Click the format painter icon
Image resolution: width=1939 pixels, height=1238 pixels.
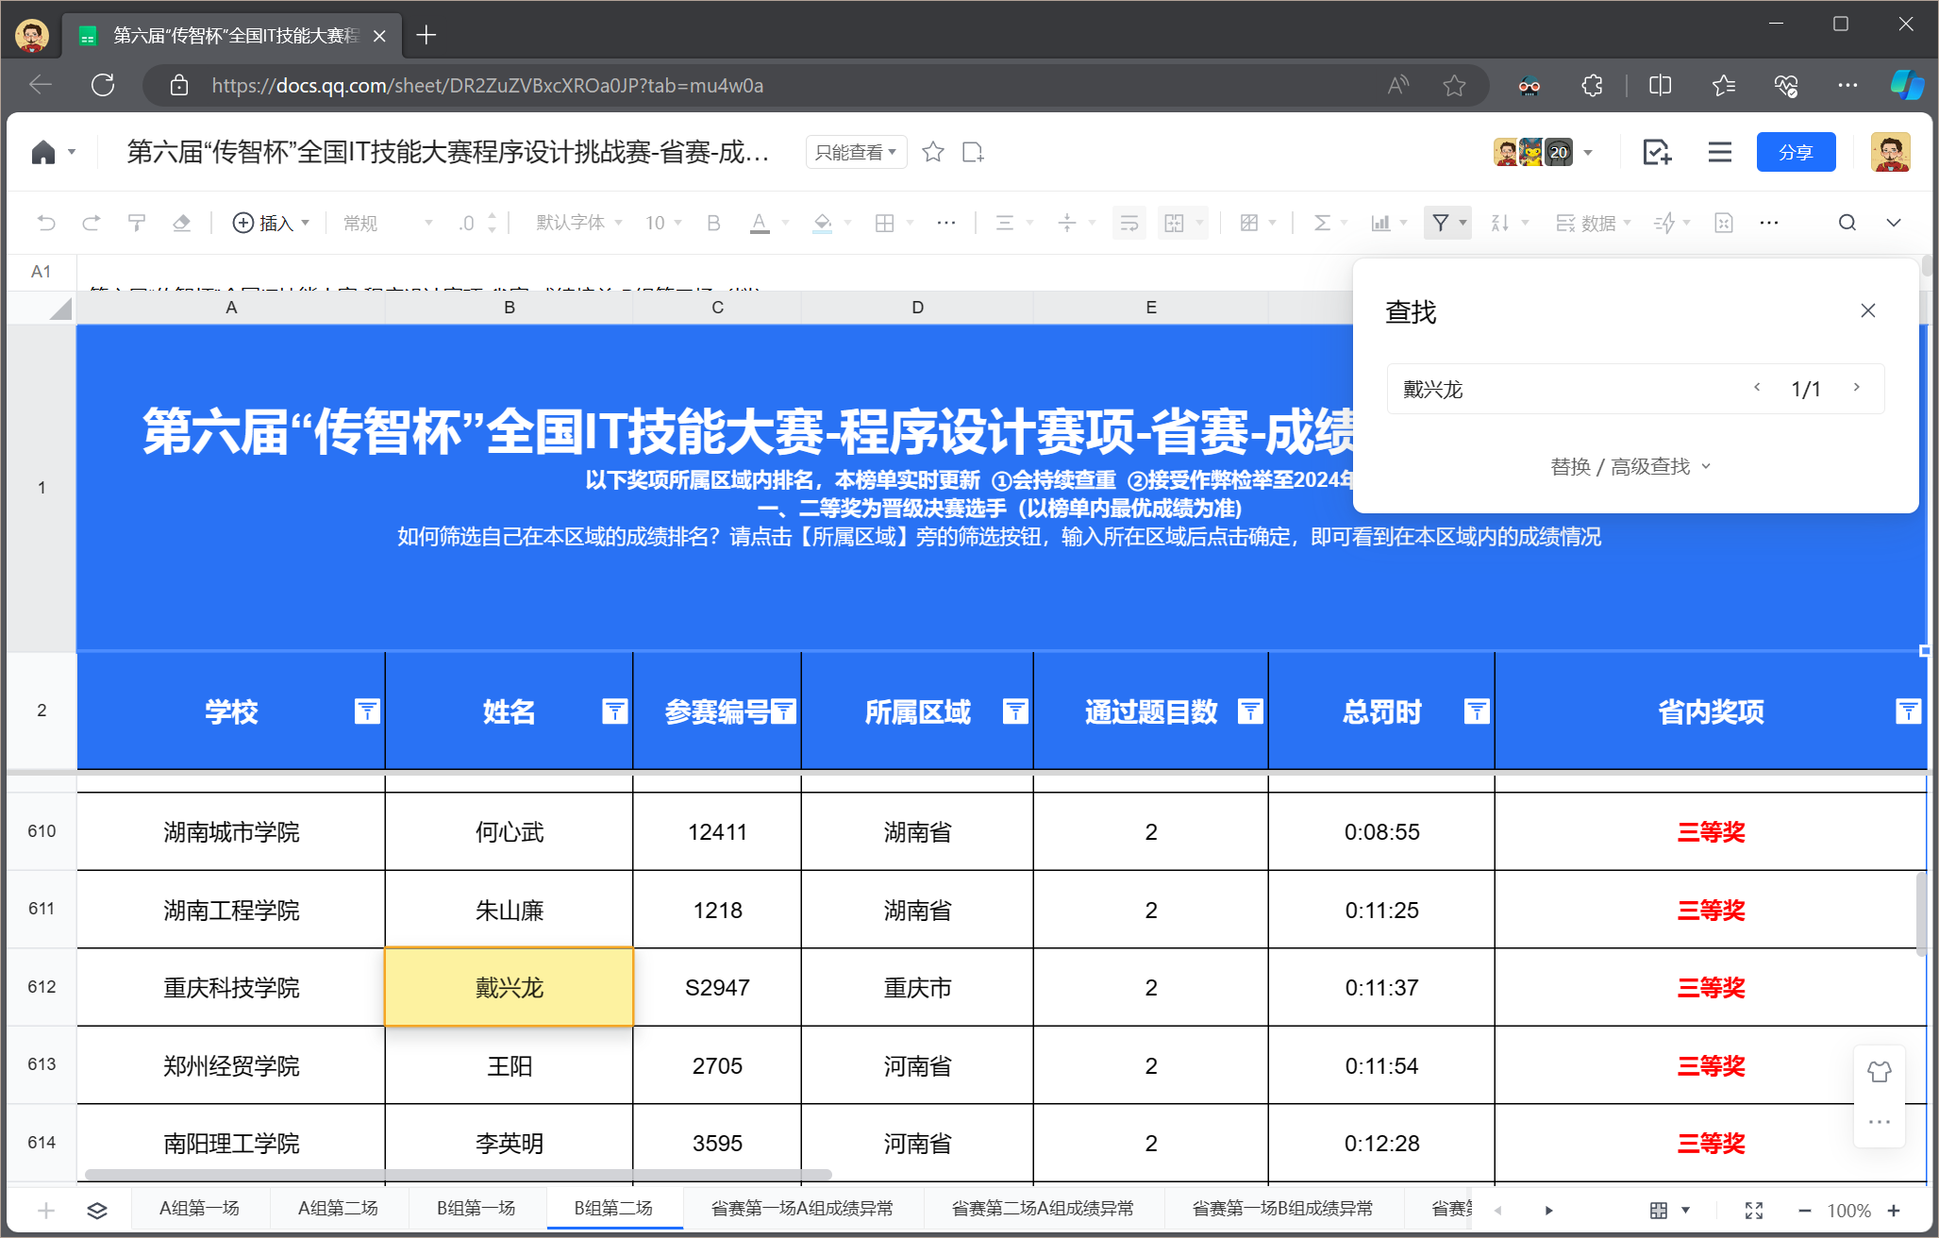[x=137, y=223]
